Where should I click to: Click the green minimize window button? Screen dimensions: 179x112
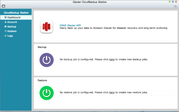(173, 2)
